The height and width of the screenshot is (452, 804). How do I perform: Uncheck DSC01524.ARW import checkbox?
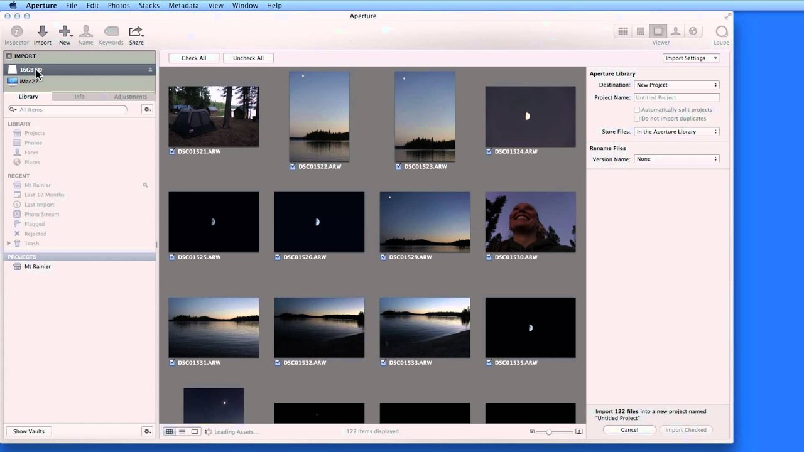tap(489, 151)
